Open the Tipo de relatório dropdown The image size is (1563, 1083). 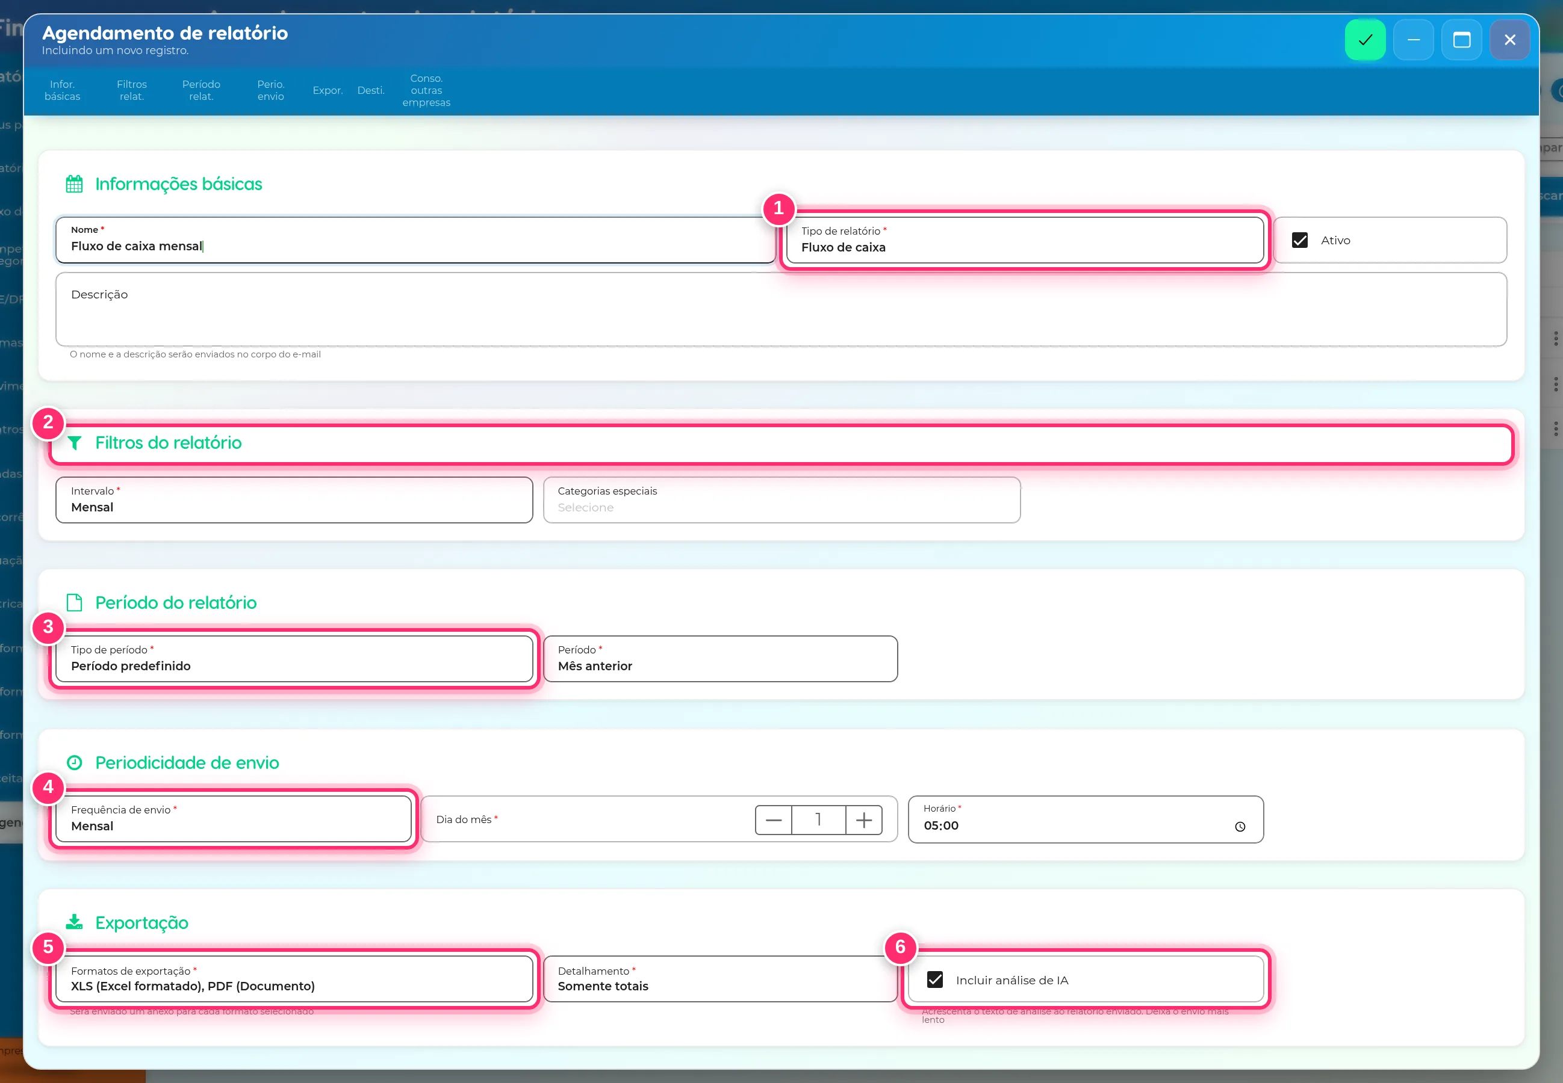(x=1025, y=240)
